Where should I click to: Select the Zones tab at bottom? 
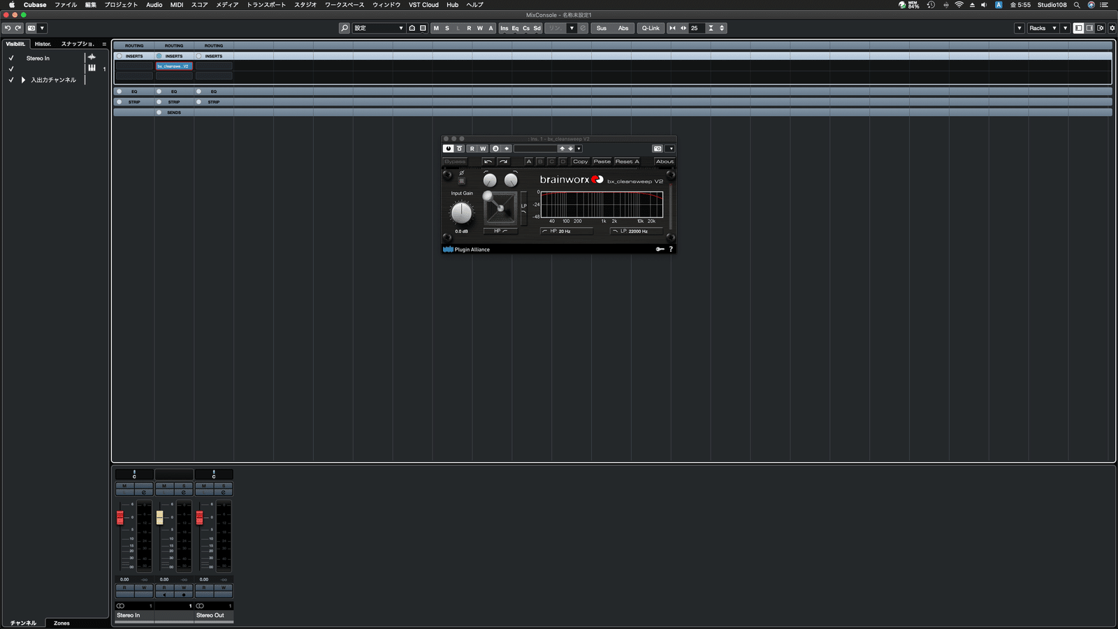pyautogui.click(x=61, y=623)
